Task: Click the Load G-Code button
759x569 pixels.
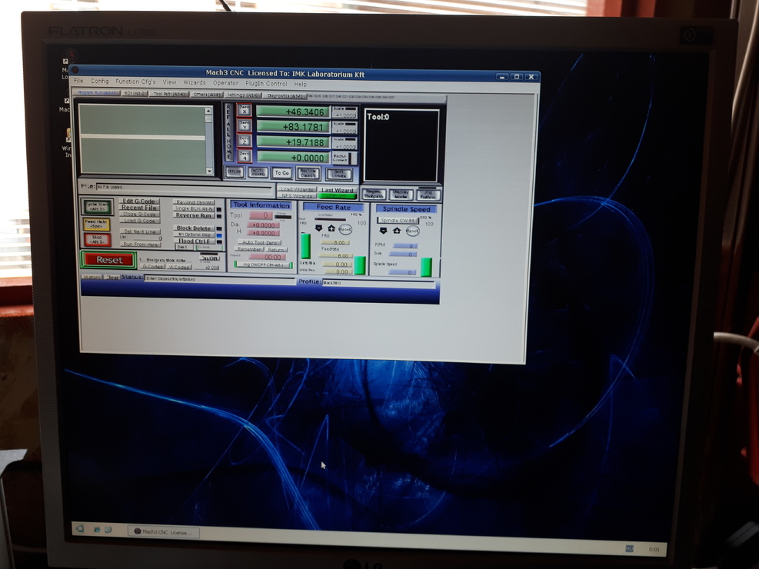Action: 140,221
